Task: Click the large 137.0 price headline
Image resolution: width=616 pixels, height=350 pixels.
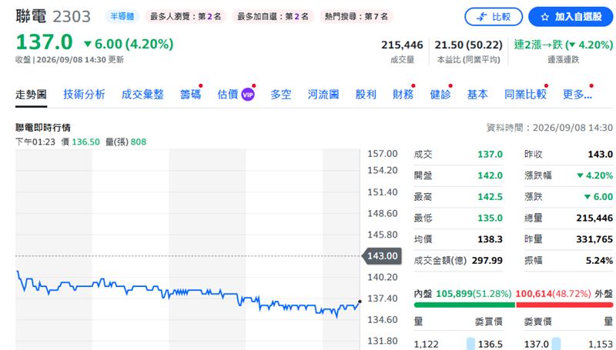Action: (45, 42)
